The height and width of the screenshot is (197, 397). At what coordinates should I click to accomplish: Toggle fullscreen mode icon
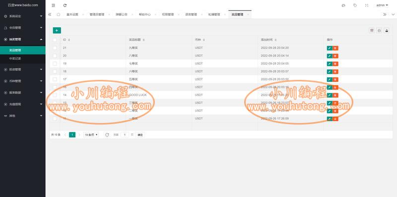point(366,5)
